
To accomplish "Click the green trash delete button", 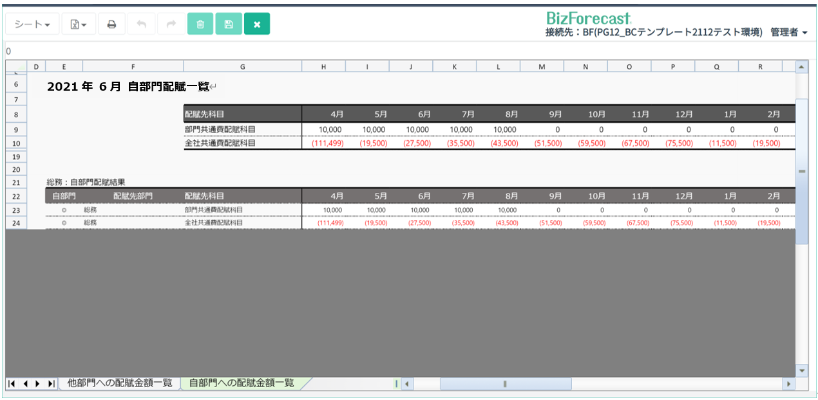I will coord(200,24).
